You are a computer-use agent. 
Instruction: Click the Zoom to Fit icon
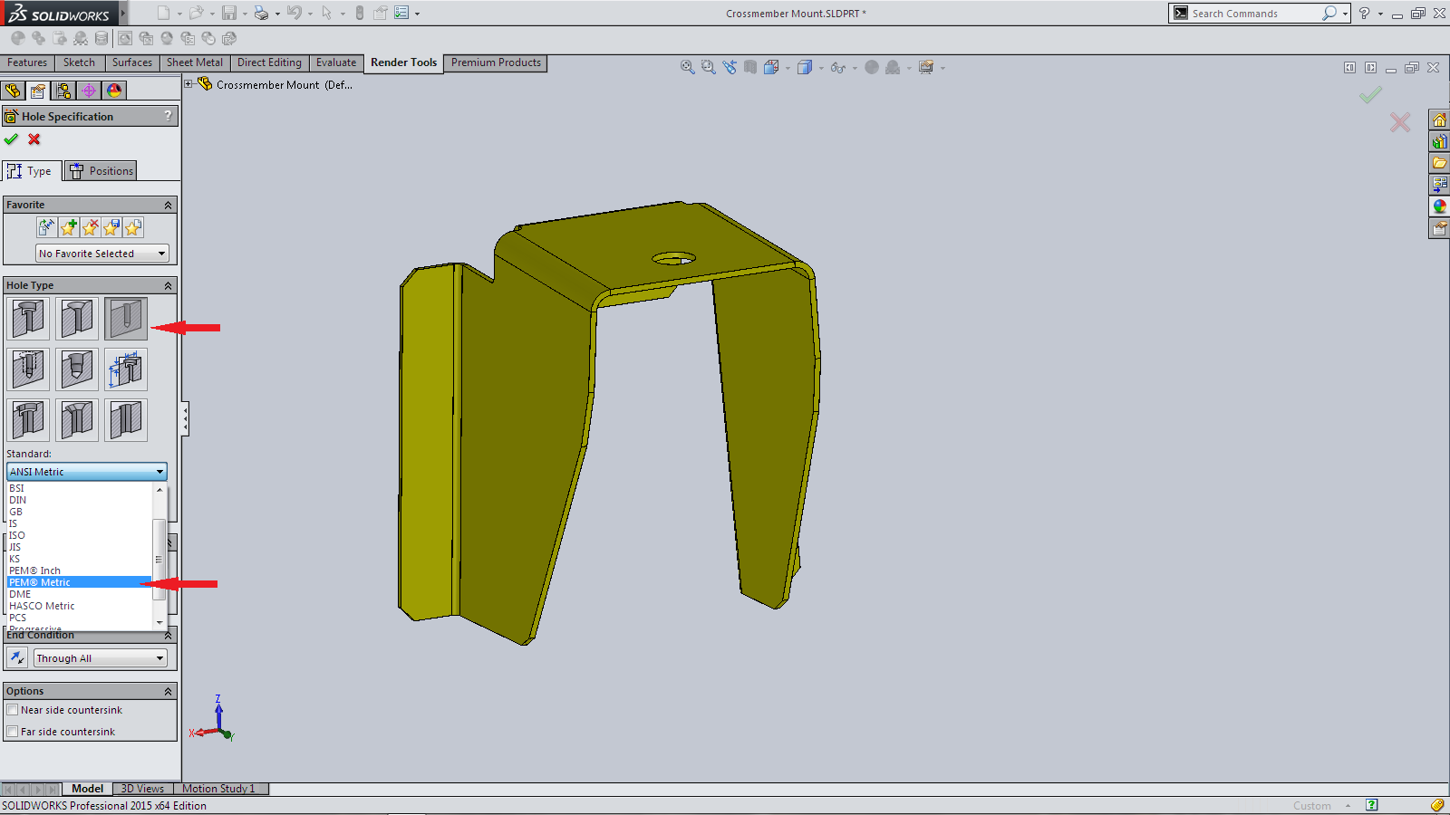pos(687,67)
